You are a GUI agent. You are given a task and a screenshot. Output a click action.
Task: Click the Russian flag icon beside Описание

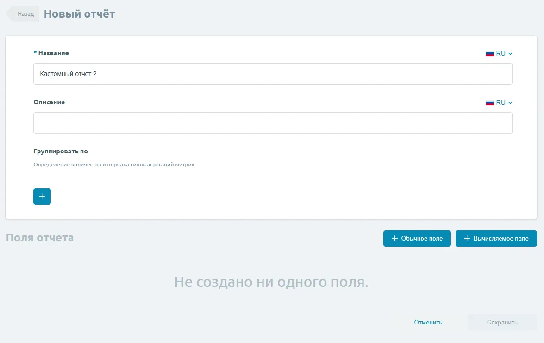point(489,102)
